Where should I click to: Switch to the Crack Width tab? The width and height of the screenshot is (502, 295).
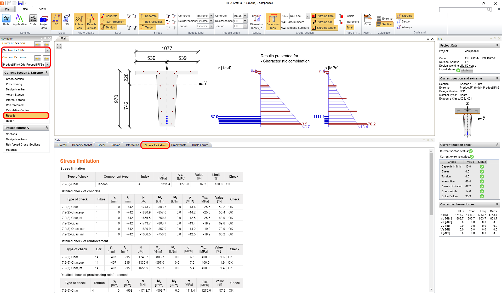[179, 145]
